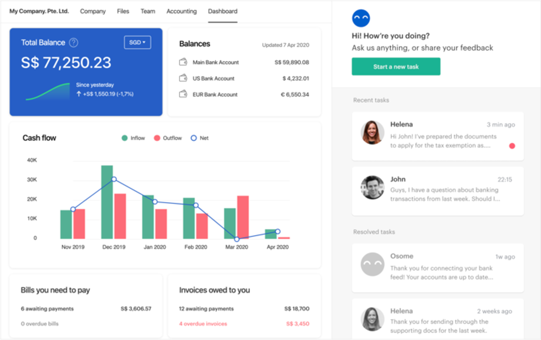
Task: Click the wallet icon for EUR Bank Account
Action: 183,94
